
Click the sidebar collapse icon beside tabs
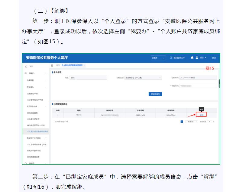coord(52,65)
